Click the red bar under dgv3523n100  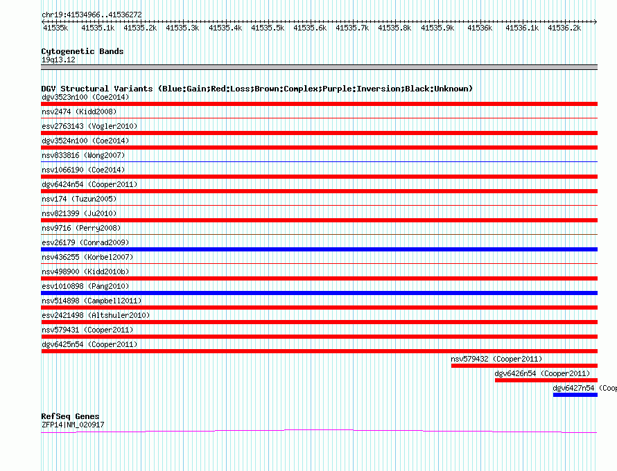[x=319, y=104]
